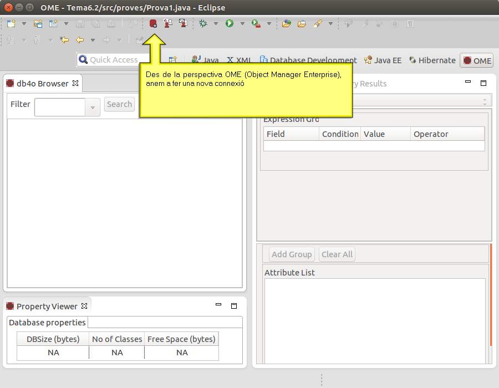Click the green Run button icon

[230, 23]
